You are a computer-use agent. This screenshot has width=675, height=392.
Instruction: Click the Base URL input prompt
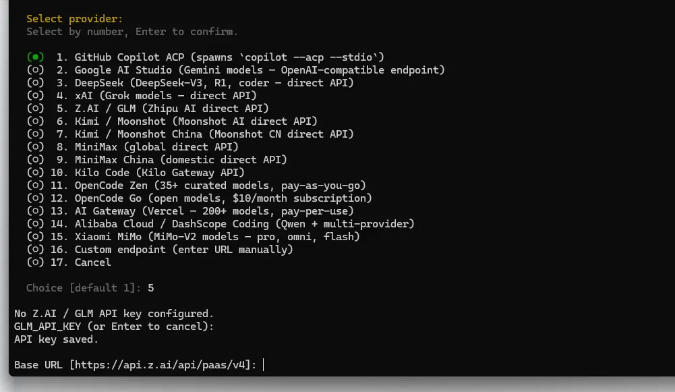point(264,365)
